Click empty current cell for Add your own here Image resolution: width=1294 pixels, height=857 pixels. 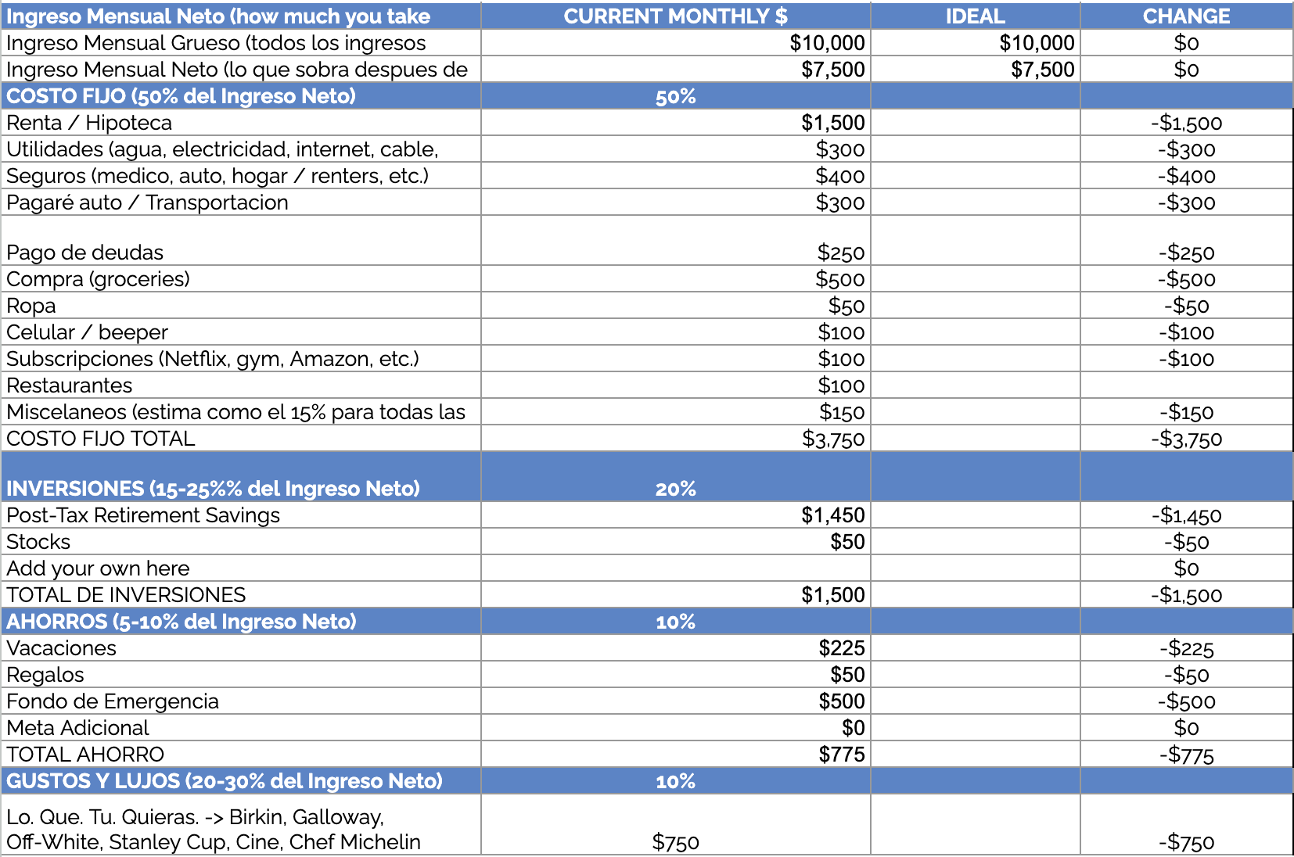tap(675, 568)
